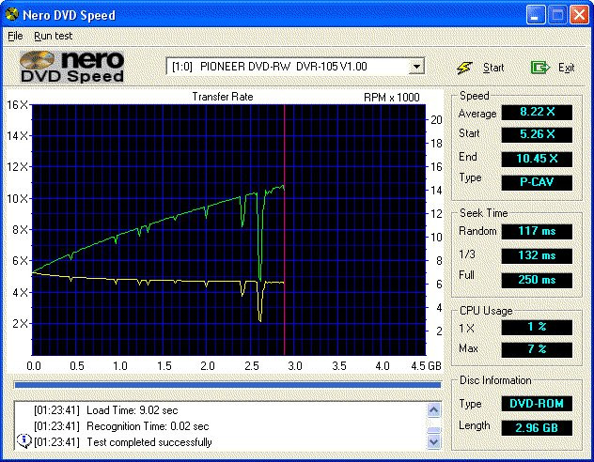Close the Nero DVD Speed window
Screen dimensions: 594x462
click(x=580, y=15)
